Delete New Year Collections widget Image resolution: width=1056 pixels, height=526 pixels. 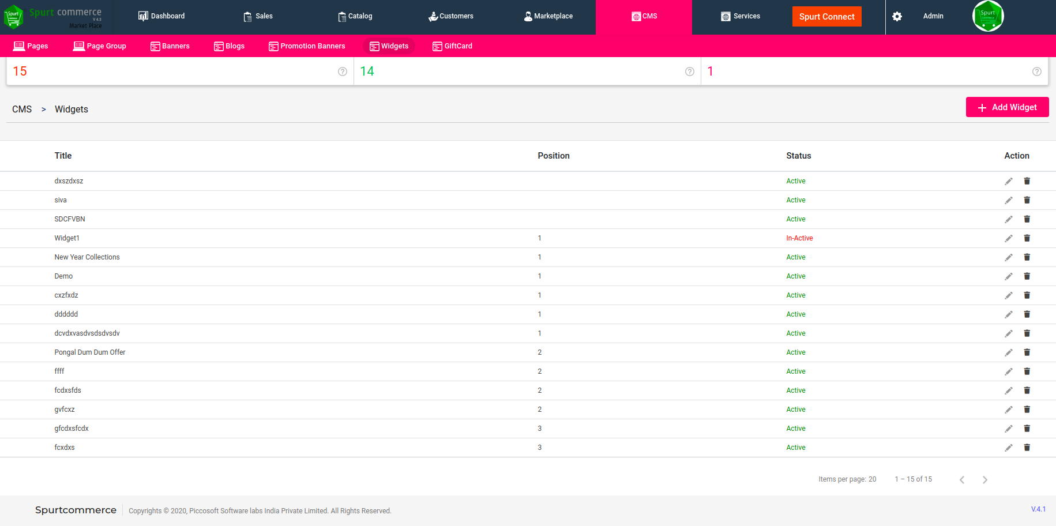click(1027, 257)
